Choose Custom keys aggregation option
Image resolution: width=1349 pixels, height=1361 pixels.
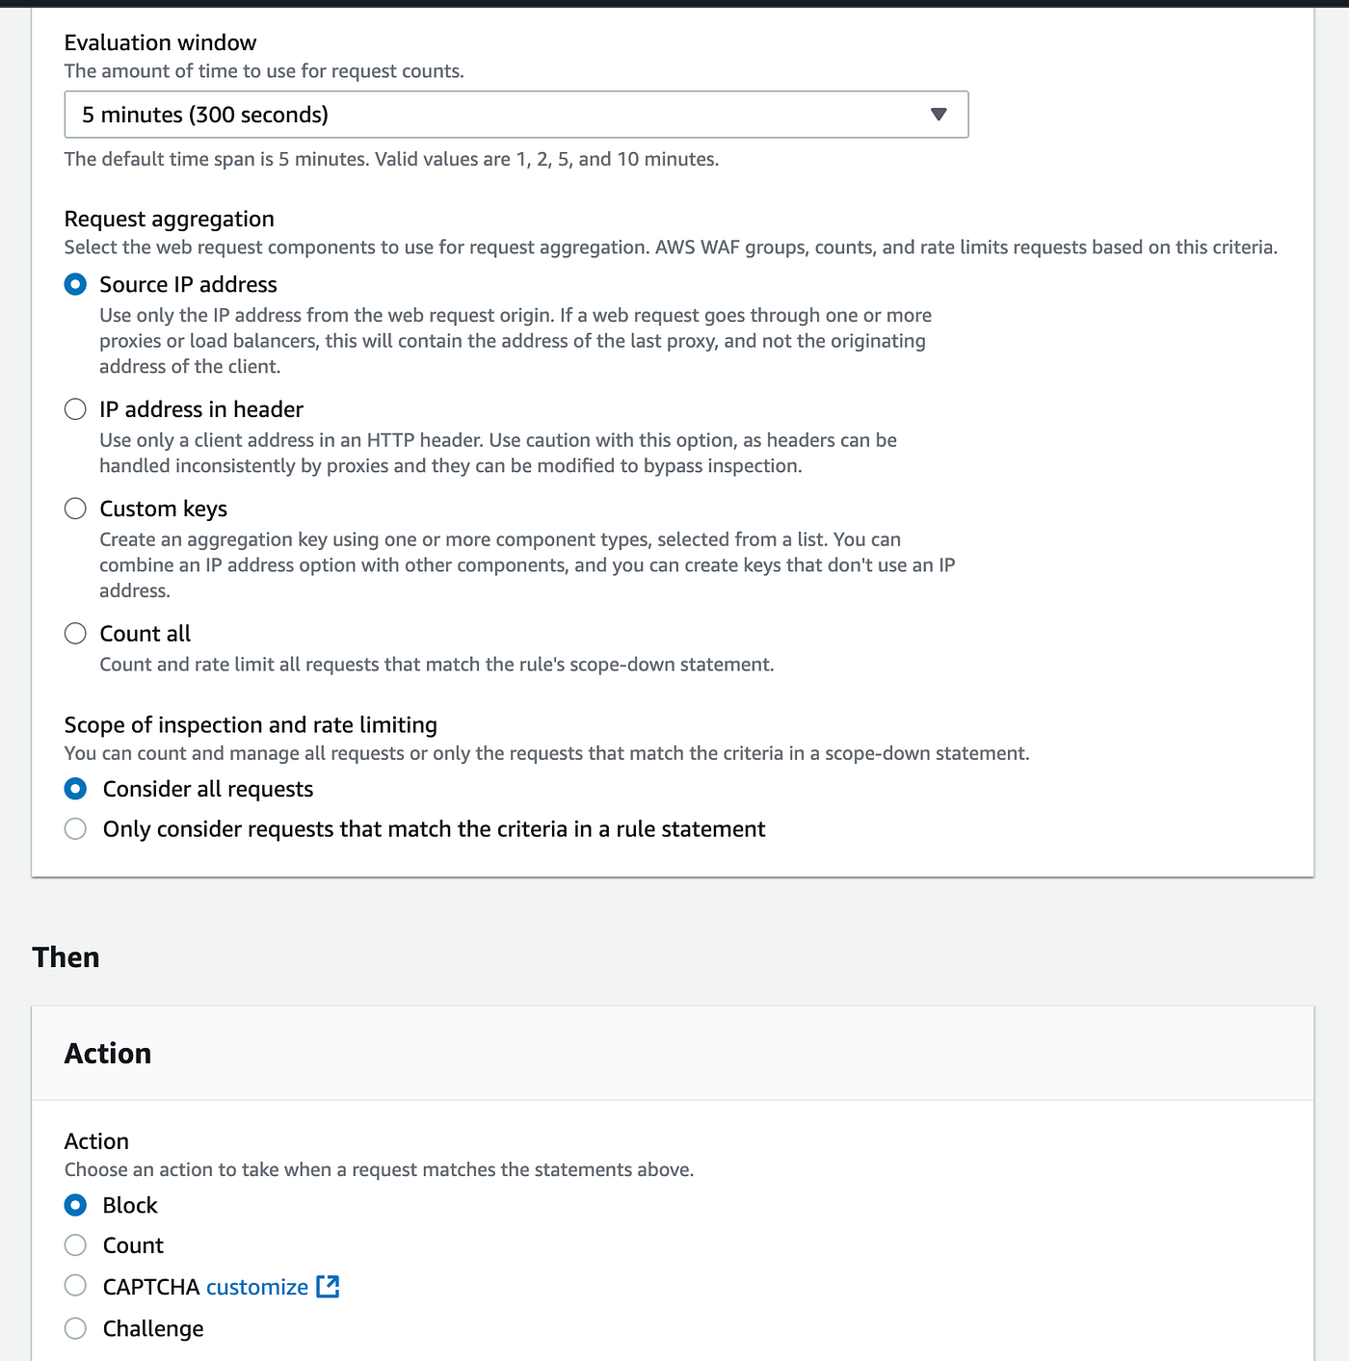75,509
